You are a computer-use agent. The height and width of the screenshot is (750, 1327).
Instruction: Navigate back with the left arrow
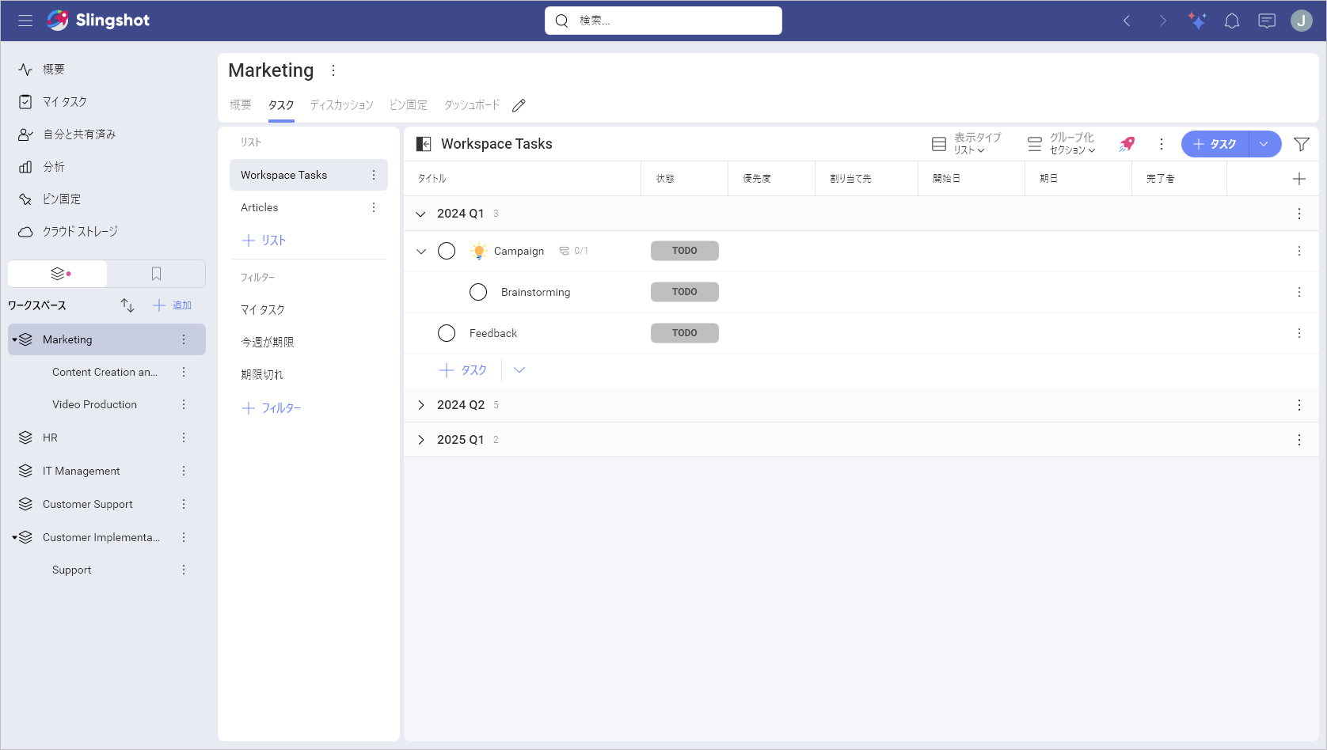pyautogui.click(x=1127, y=21)
